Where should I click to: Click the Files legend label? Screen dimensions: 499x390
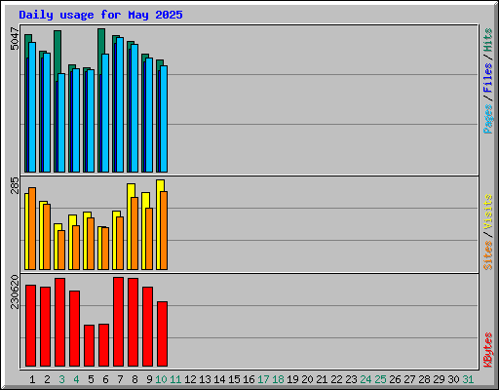tap(487, 78)
